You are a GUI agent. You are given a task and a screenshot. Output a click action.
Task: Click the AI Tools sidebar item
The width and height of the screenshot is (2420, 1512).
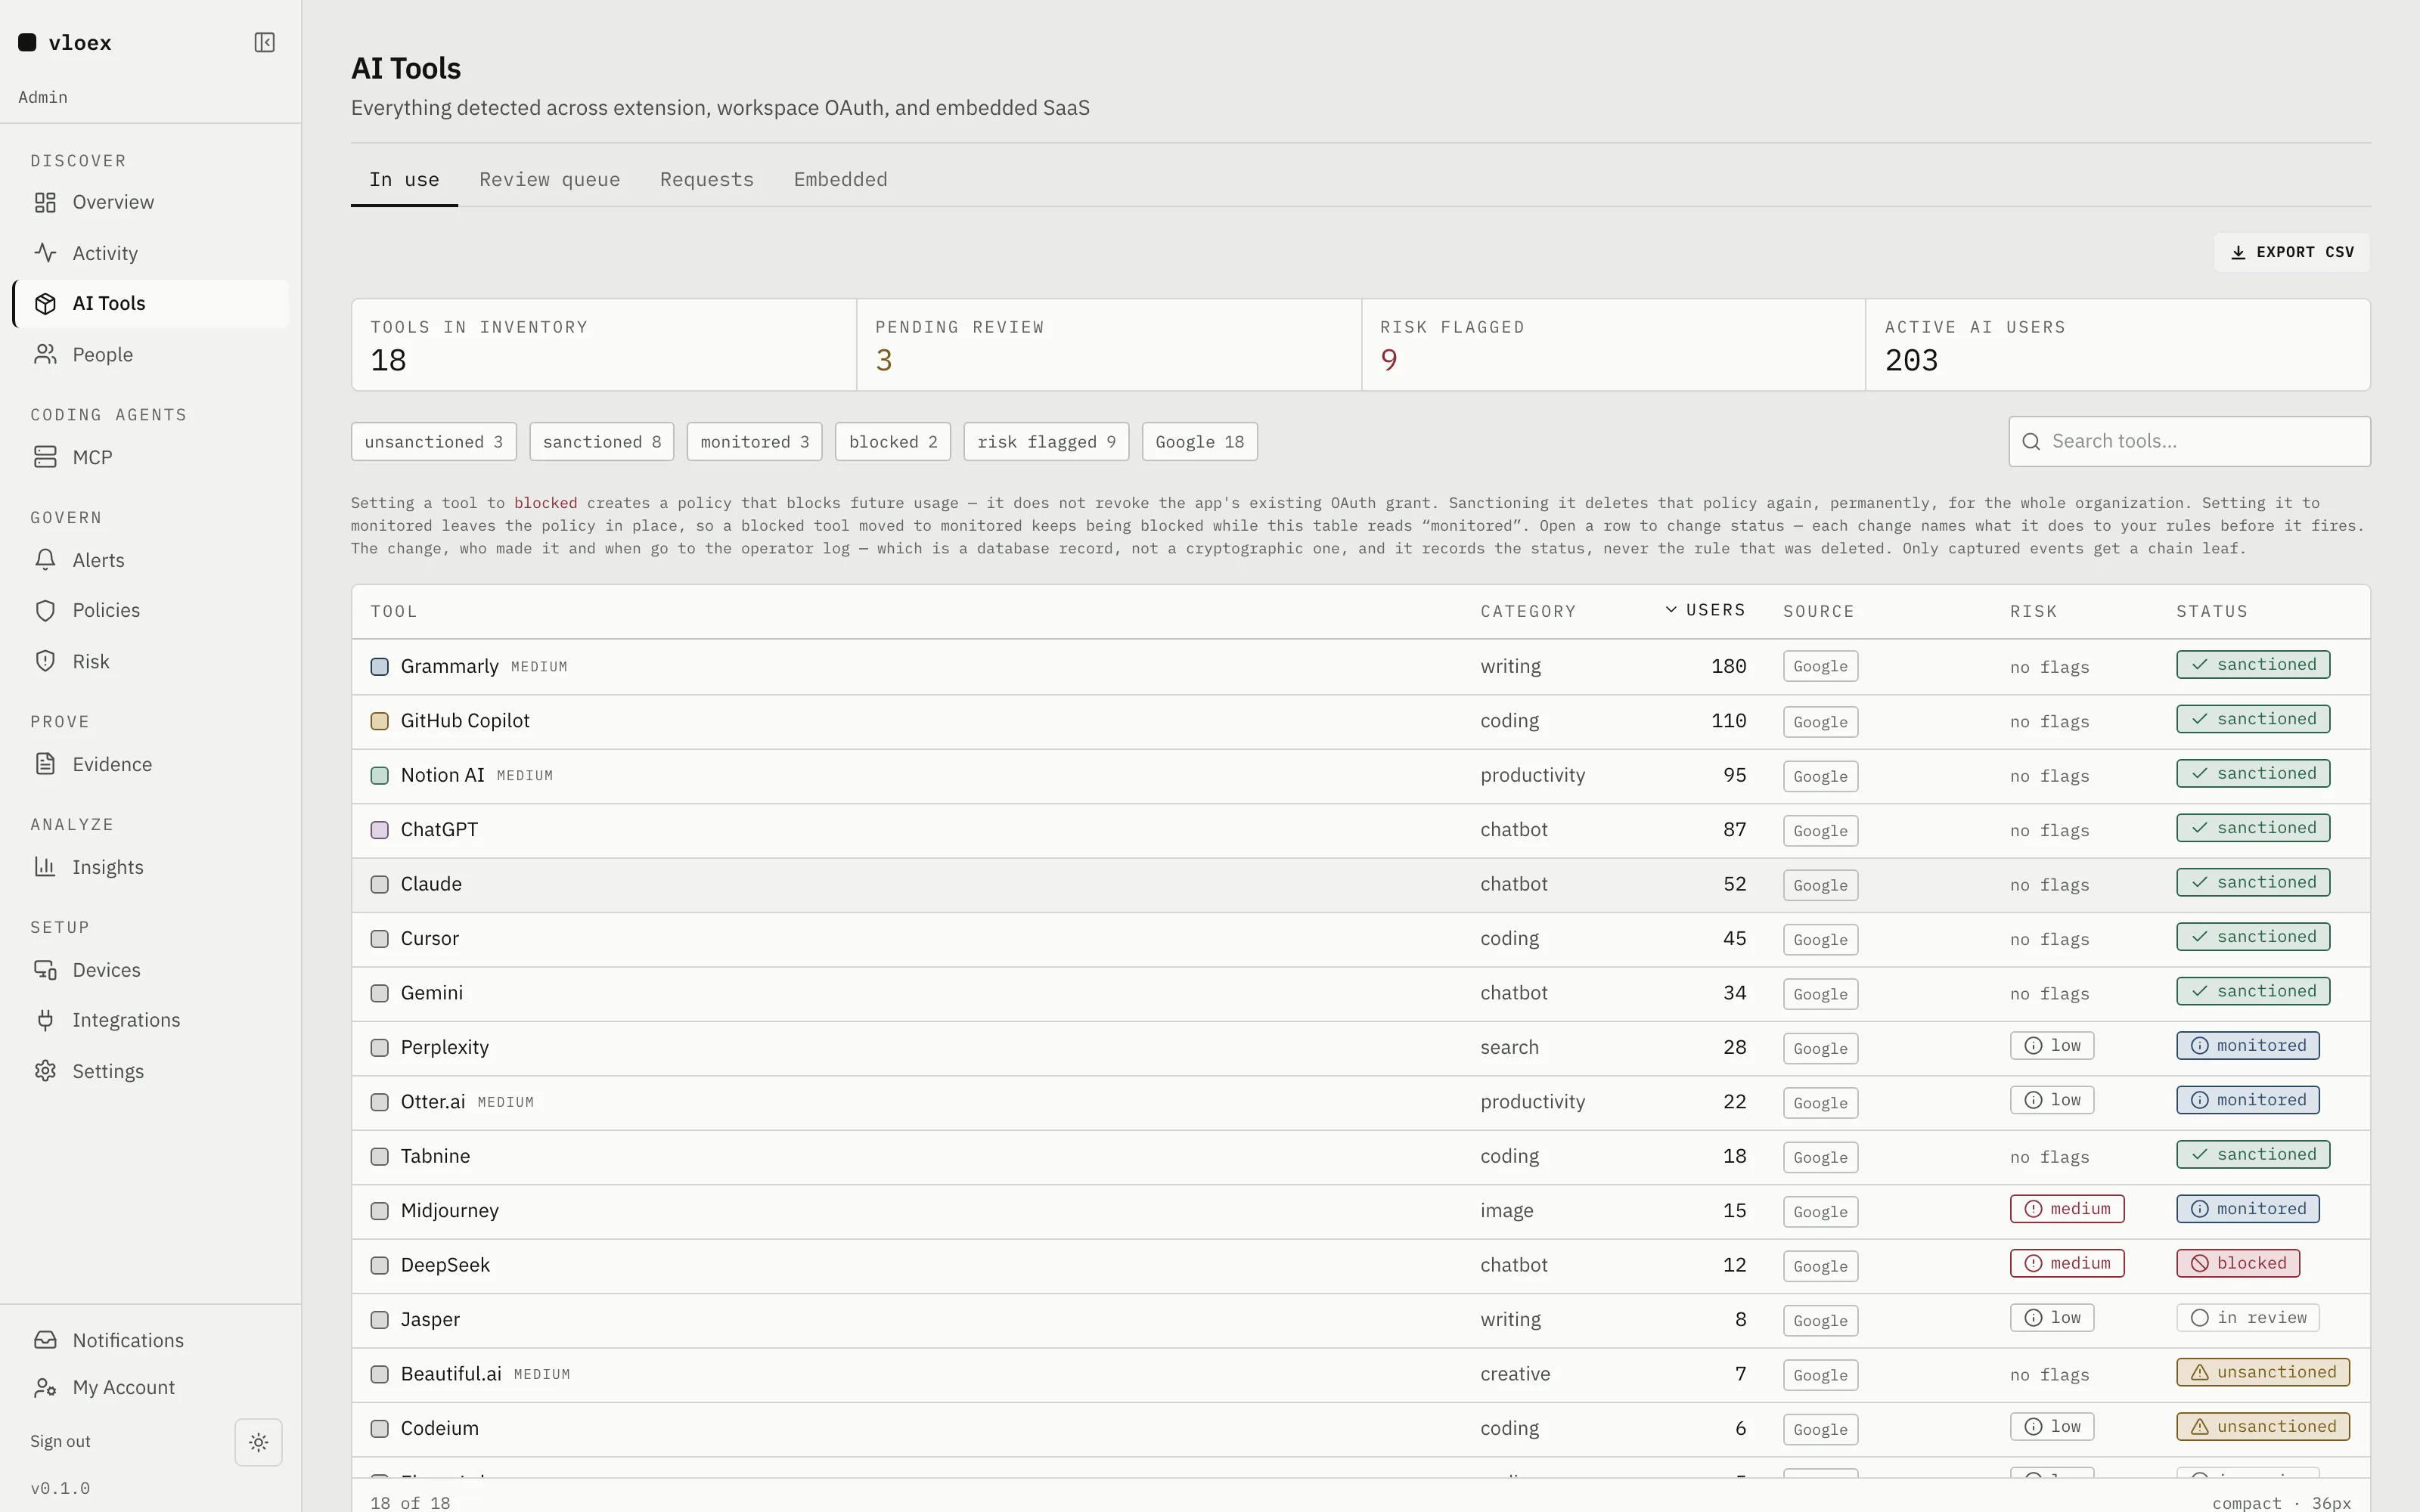click(x=151, y=303)
